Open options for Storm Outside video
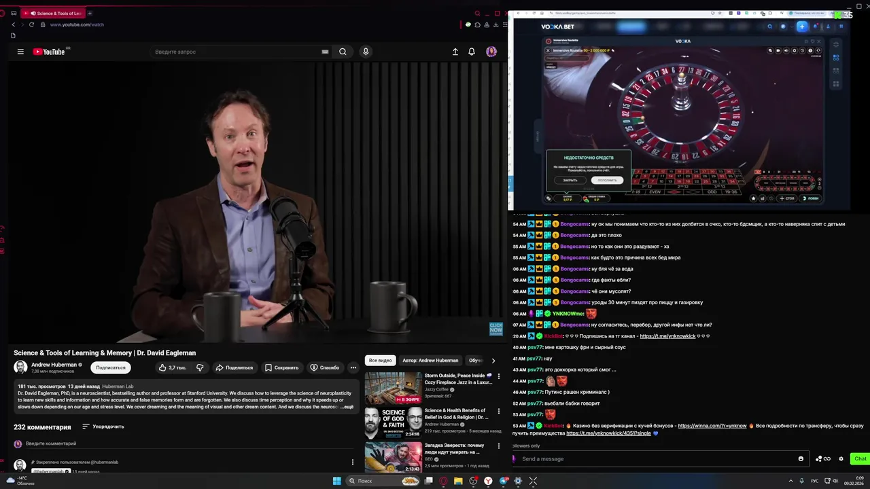The width and height of the screenshot is (870, 489). pos(499,376)
